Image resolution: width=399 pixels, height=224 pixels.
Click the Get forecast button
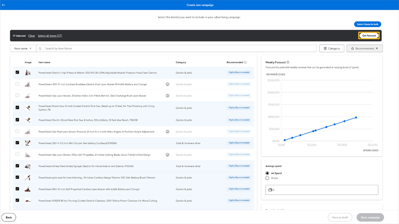tap(369, 36)
